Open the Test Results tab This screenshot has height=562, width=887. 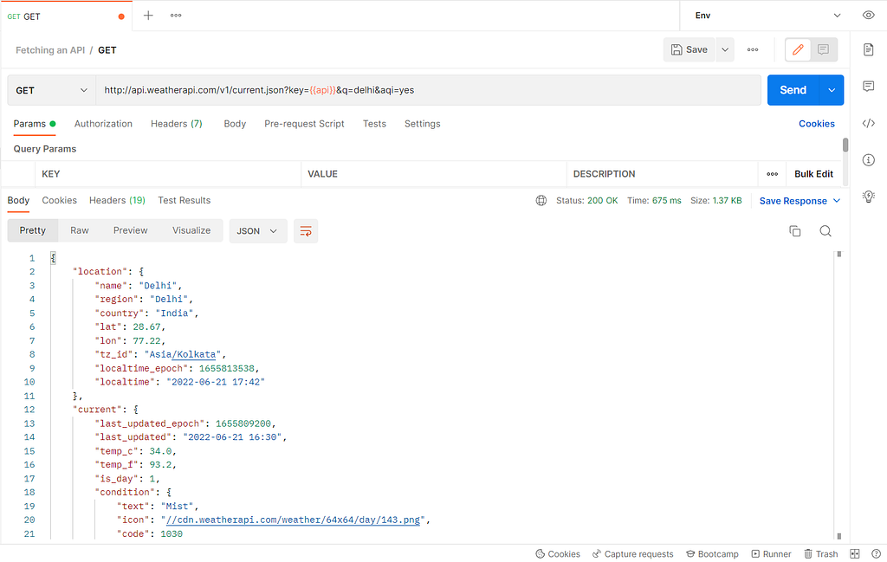click(184, 201)
